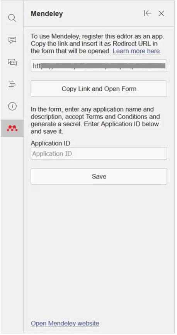
Task: Focus the Application ID input field
Action: coord(99,154)
